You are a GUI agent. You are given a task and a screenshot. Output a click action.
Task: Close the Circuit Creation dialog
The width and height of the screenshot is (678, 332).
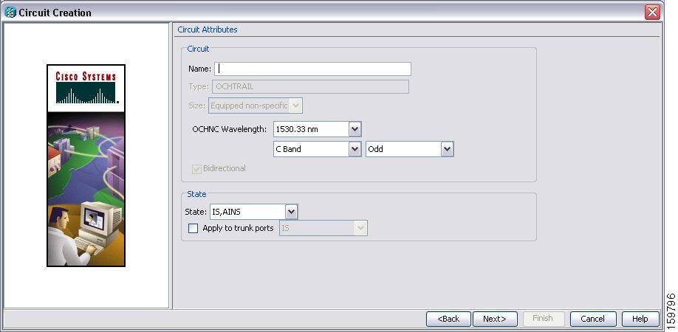click(652, 12)
